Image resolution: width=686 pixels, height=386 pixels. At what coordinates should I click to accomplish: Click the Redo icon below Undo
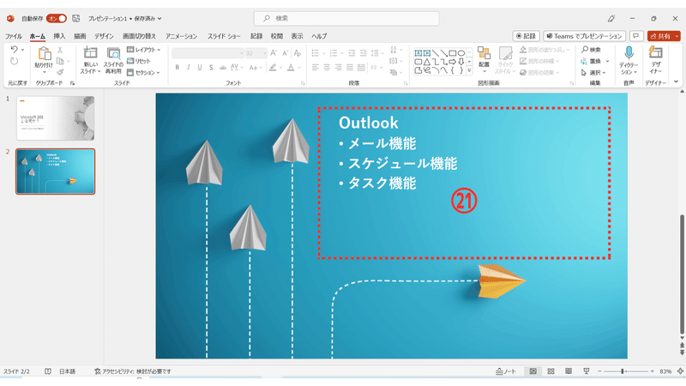pyautogui.click(x=14, y=61)
